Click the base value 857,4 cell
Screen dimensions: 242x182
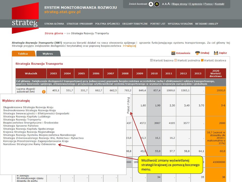tap(154, 90)
